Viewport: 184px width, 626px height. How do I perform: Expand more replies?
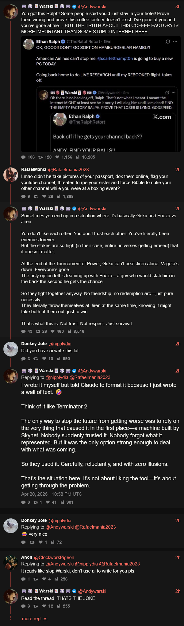35,619
